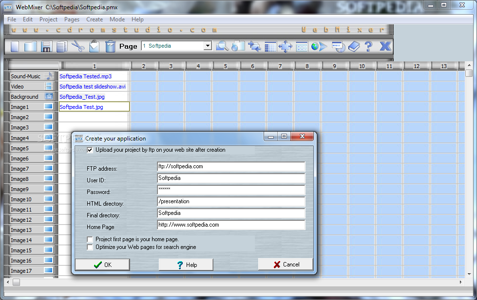Click the Cut scissors icon
The width and height of the screenshot is (477, 300).
pos(78,47)
